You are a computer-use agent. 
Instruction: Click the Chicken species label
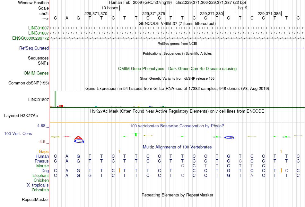pyautogui.click(x=41, y=180)
